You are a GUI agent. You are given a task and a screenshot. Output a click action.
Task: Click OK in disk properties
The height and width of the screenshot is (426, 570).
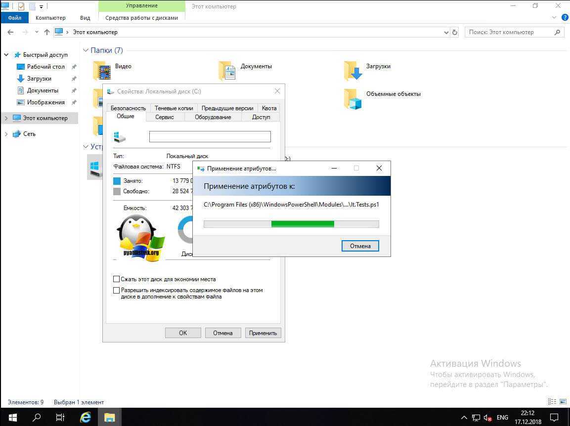pos(183,333)
